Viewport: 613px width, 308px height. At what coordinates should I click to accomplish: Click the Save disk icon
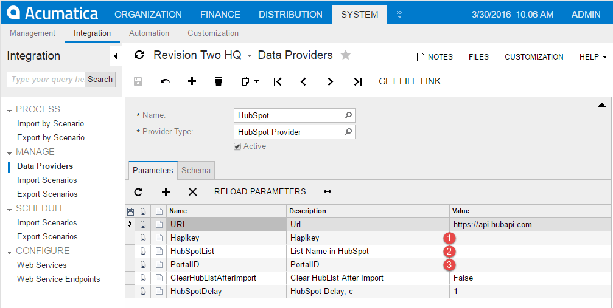click(138, 81)
